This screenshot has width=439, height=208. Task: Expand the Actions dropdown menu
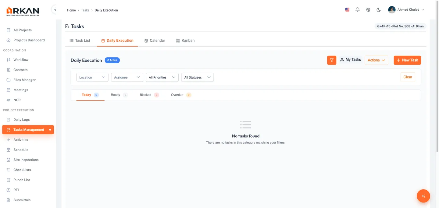click(376, 60)
